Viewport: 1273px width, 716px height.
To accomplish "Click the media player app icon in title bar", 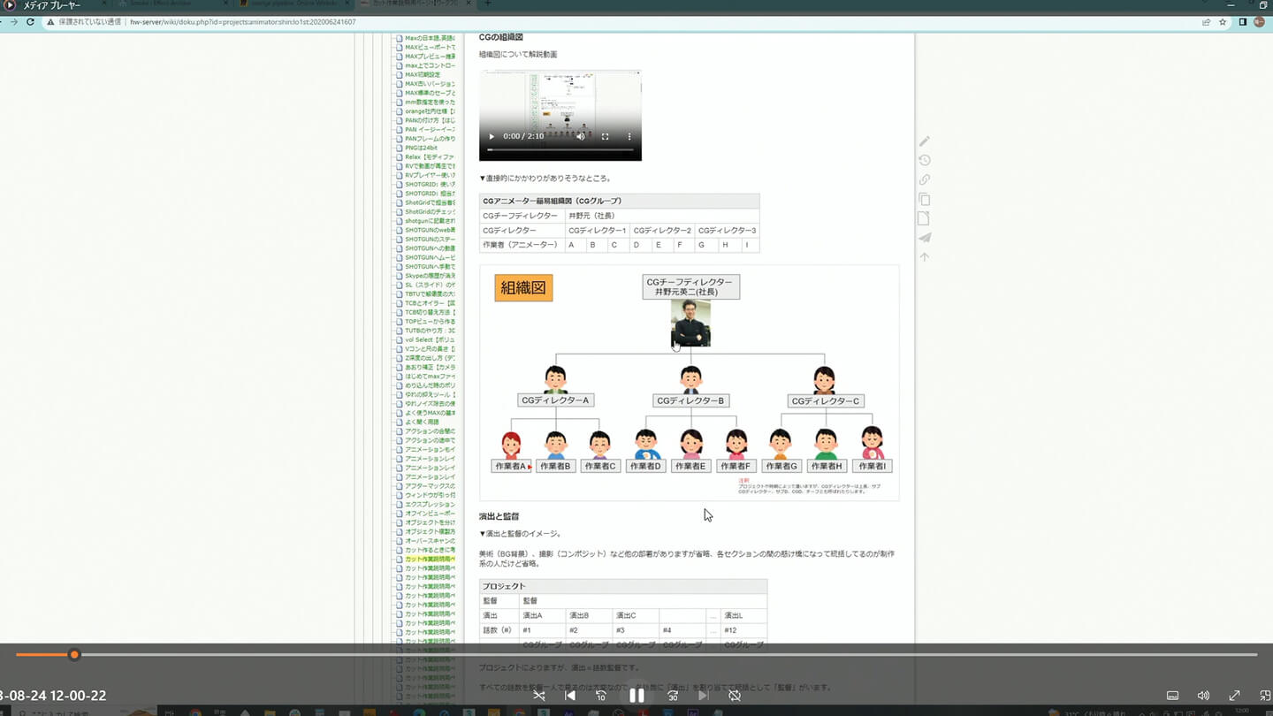I will click(10, 4).
